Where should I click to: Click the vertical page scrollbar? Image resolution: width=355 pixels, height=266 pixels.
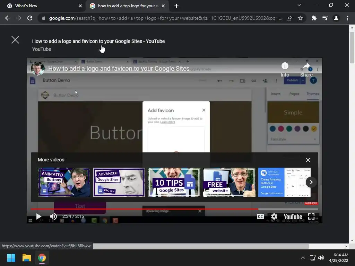click(352, 48)
